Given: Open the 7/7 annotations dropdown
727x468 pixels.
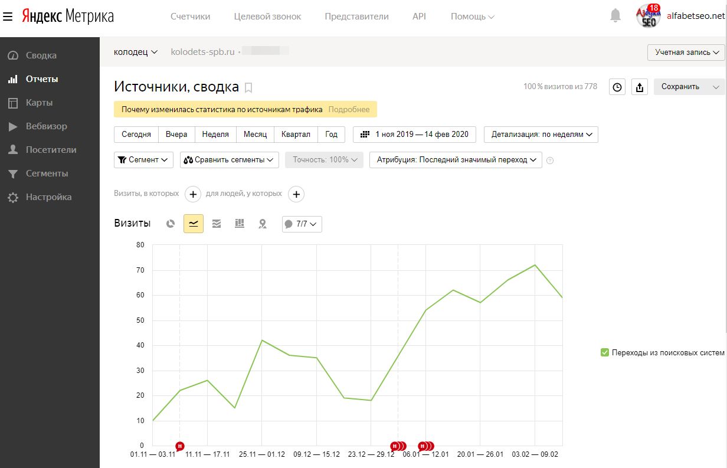Looking at the screenshot, I should [x=302, y=224].
